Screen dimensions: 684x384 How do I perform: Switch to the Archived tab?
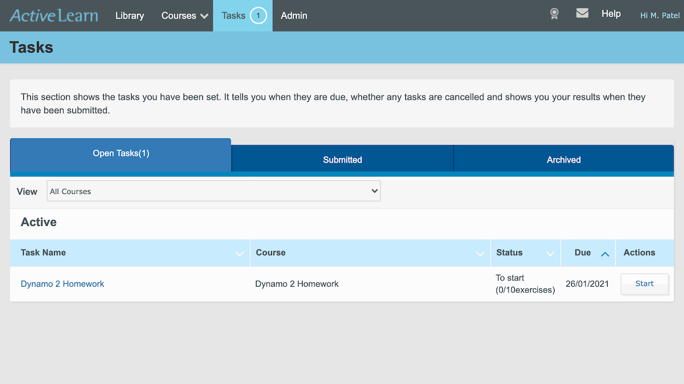[563, 159]
